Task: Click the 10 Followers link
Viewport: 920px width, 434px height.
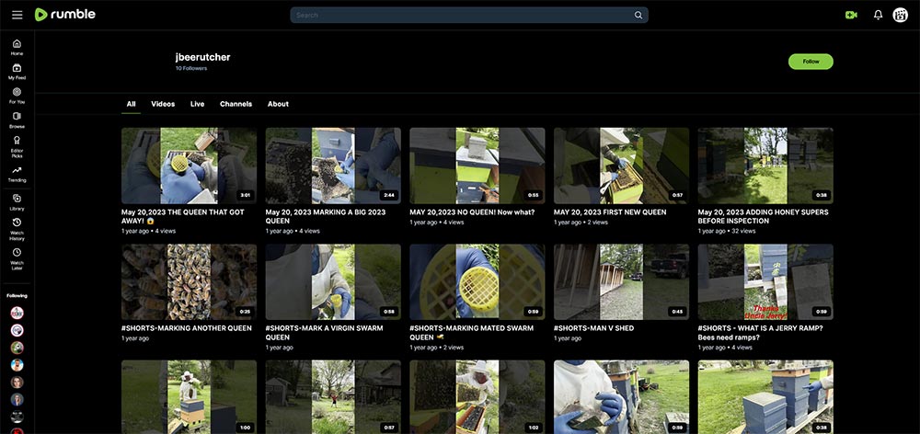Action: click(x=191, y=69)
